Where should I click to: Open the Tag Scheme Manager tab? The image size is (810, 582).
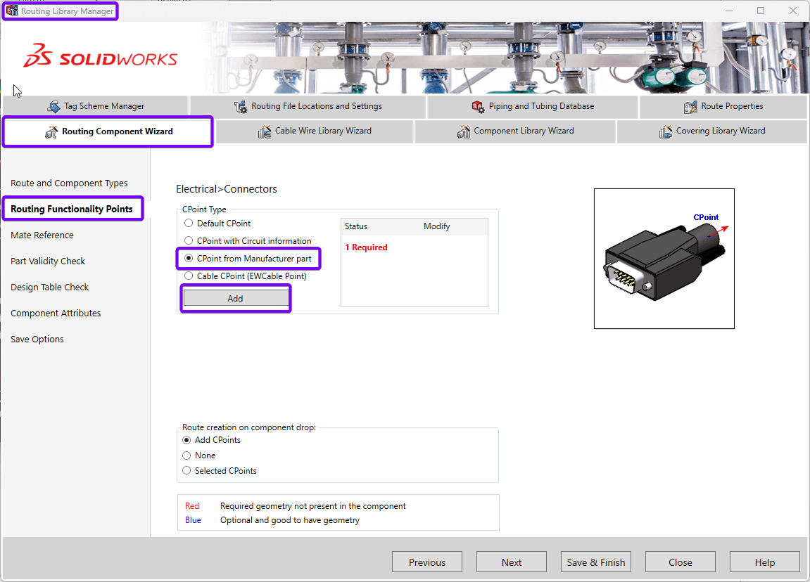pyautogui.click(x=96, y=106)
